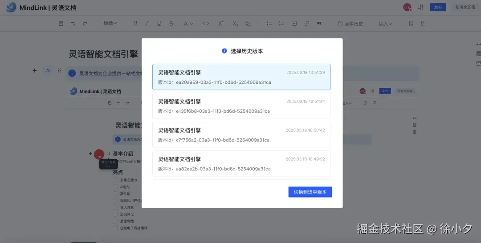481x243 pixels.
Task: Click the MindLink bird logo
Action: click(x=11, y=7)
